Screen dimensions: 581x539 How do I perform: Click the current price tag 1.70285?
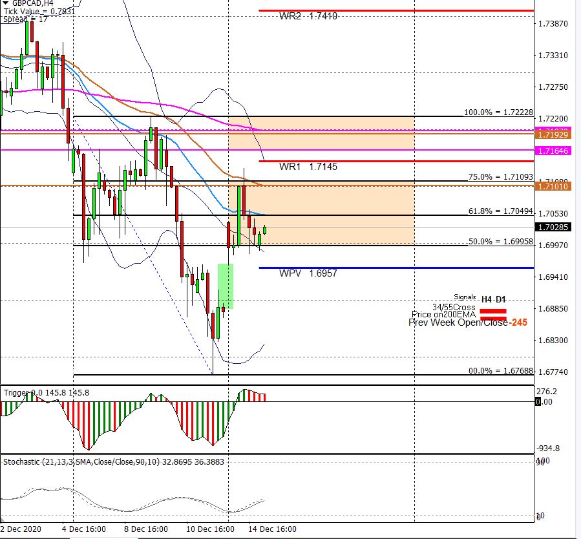coord(552,227)
